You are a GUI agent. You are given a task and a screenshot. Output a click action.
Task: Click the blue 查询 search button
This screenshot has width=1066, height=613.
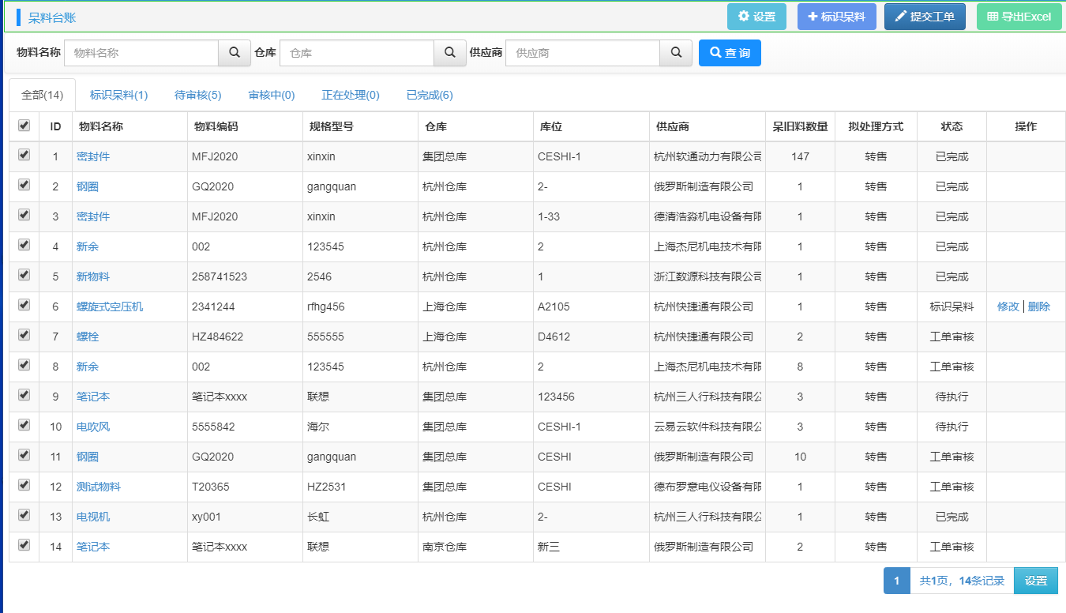730,53
